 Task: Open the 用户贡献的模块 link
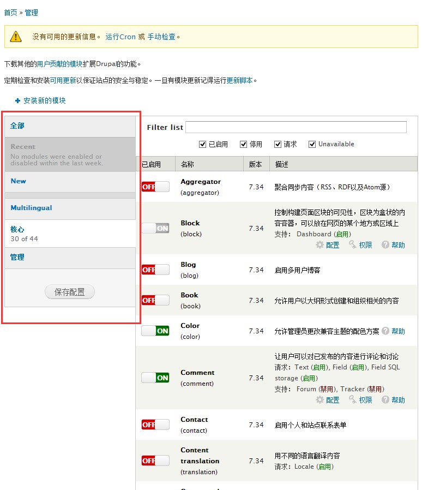(x=59, y=64)
